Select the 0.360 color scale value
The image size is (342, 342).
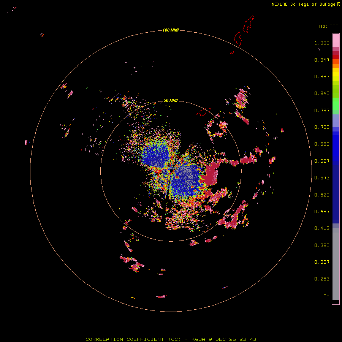pos(322,245)
